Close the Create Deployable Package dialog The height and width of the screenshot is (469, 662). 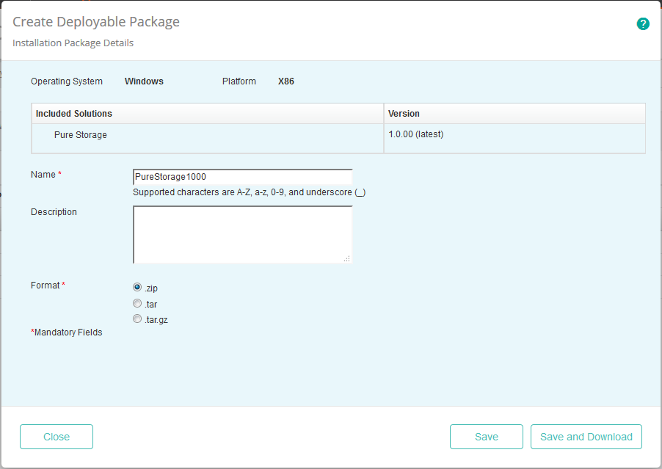(x=56, y=436)
